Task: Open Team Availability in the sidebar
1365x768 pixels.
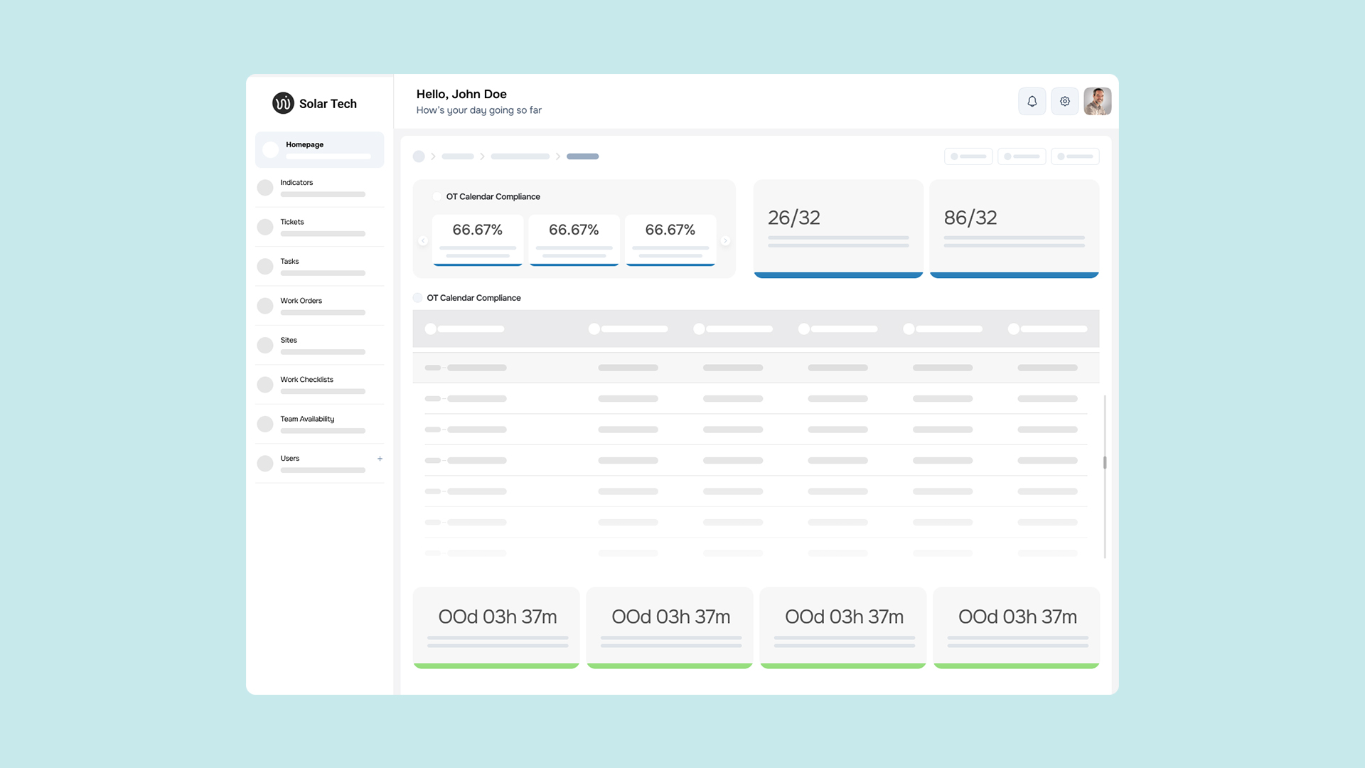Action: (x=320, y=425)
